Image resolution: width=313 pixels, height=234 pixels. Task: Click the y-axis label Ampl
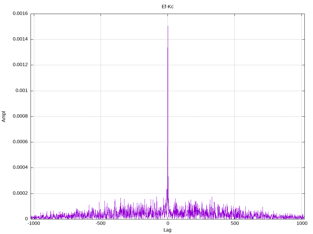point(4,117)
